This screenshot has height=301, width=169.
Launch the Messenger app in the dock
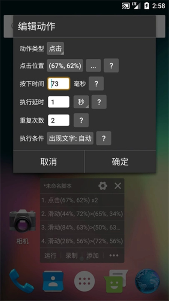pyautogui.click(x=116, y=281)
